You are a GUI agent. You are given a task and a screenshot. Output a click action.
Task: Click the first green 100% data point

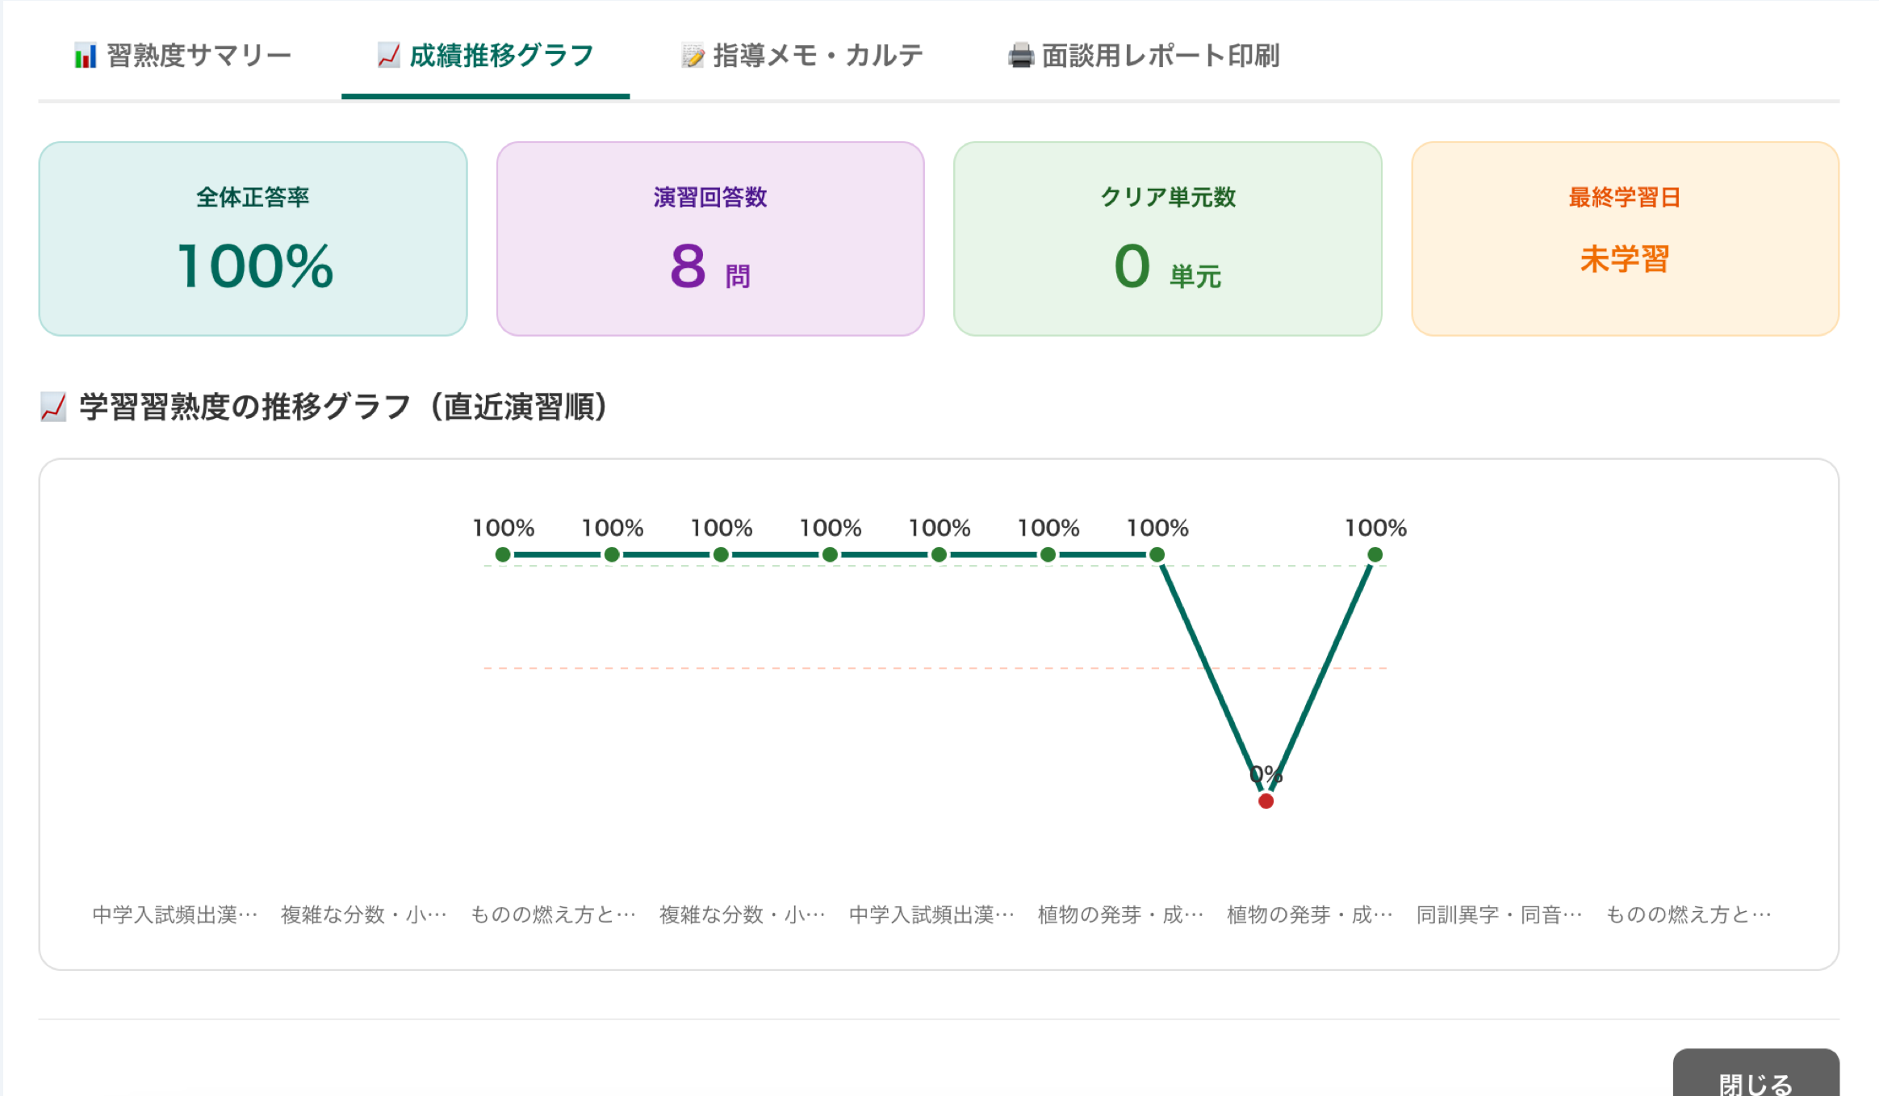[503, 554]
